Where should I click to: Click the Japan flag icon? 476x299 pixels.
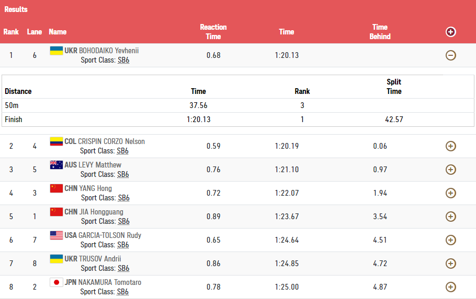tap(56, 282)
